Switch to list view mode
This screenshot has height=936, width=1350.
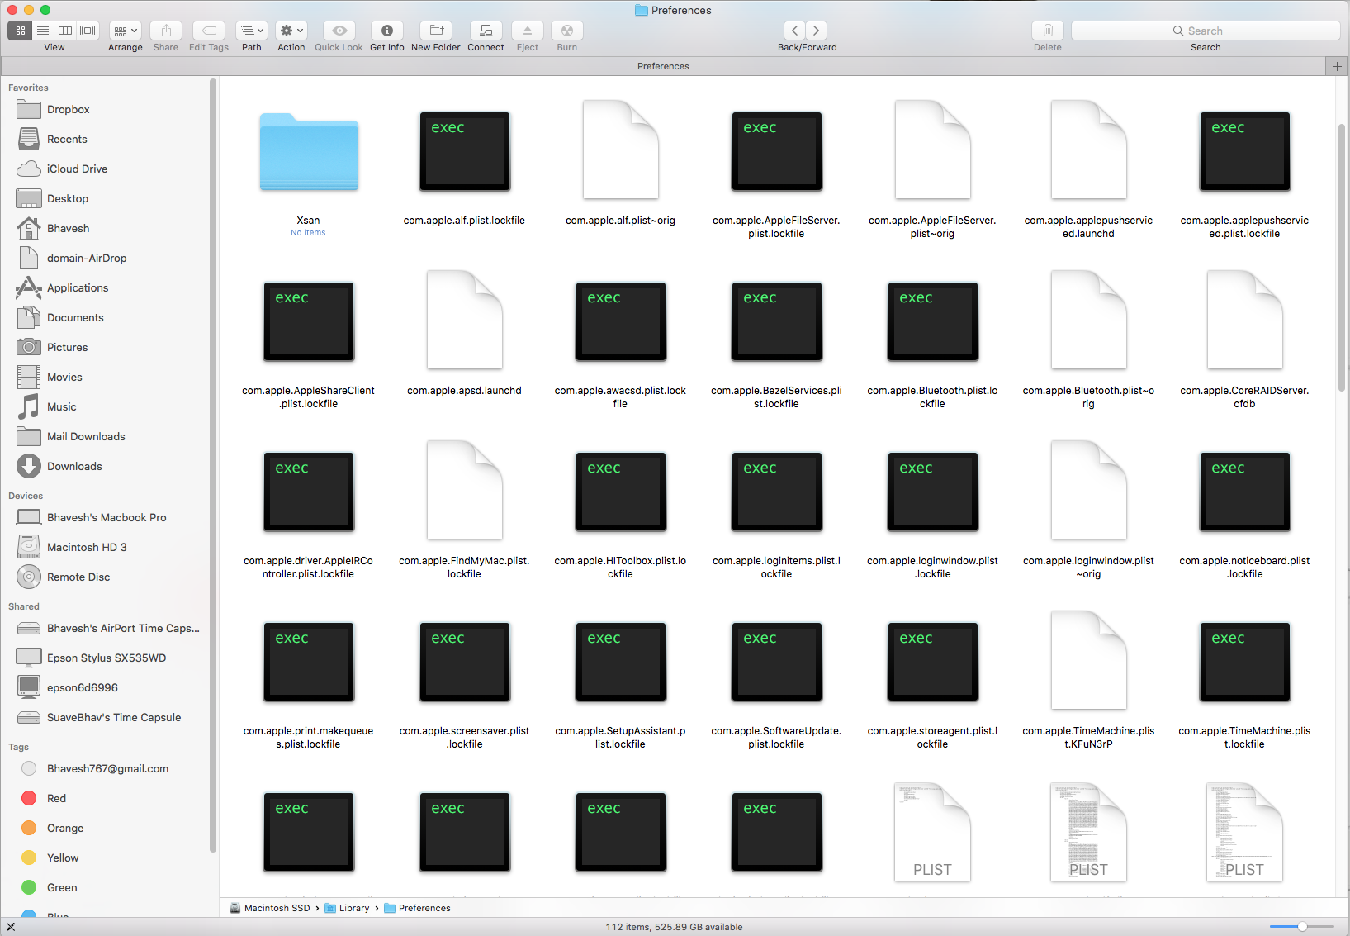pyautogui.click(x=43, y=31)
